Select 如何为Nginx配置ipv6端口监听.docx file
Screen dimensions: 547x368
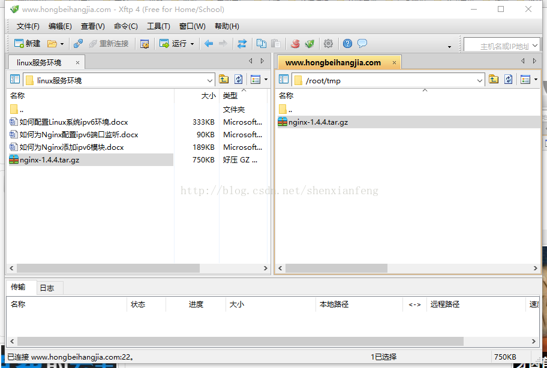(74, 134)
